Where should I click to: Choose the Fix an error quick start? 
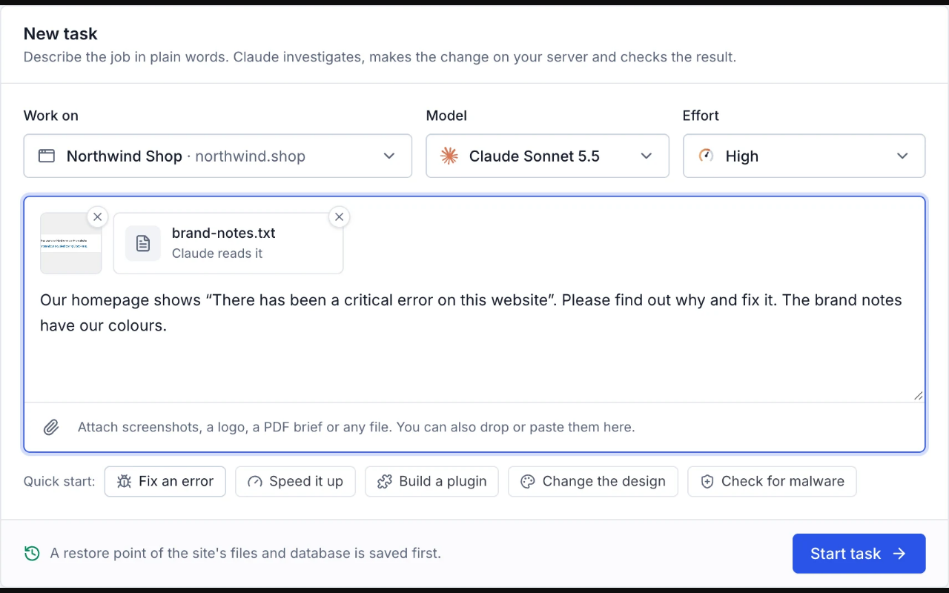click(165, 481)
